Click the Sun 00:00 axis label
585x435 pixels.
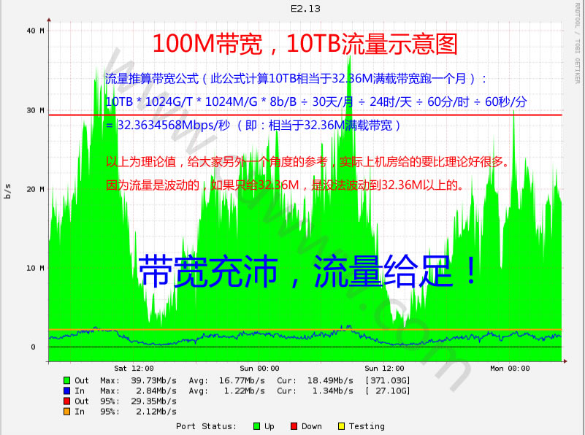tap(259, 369)
